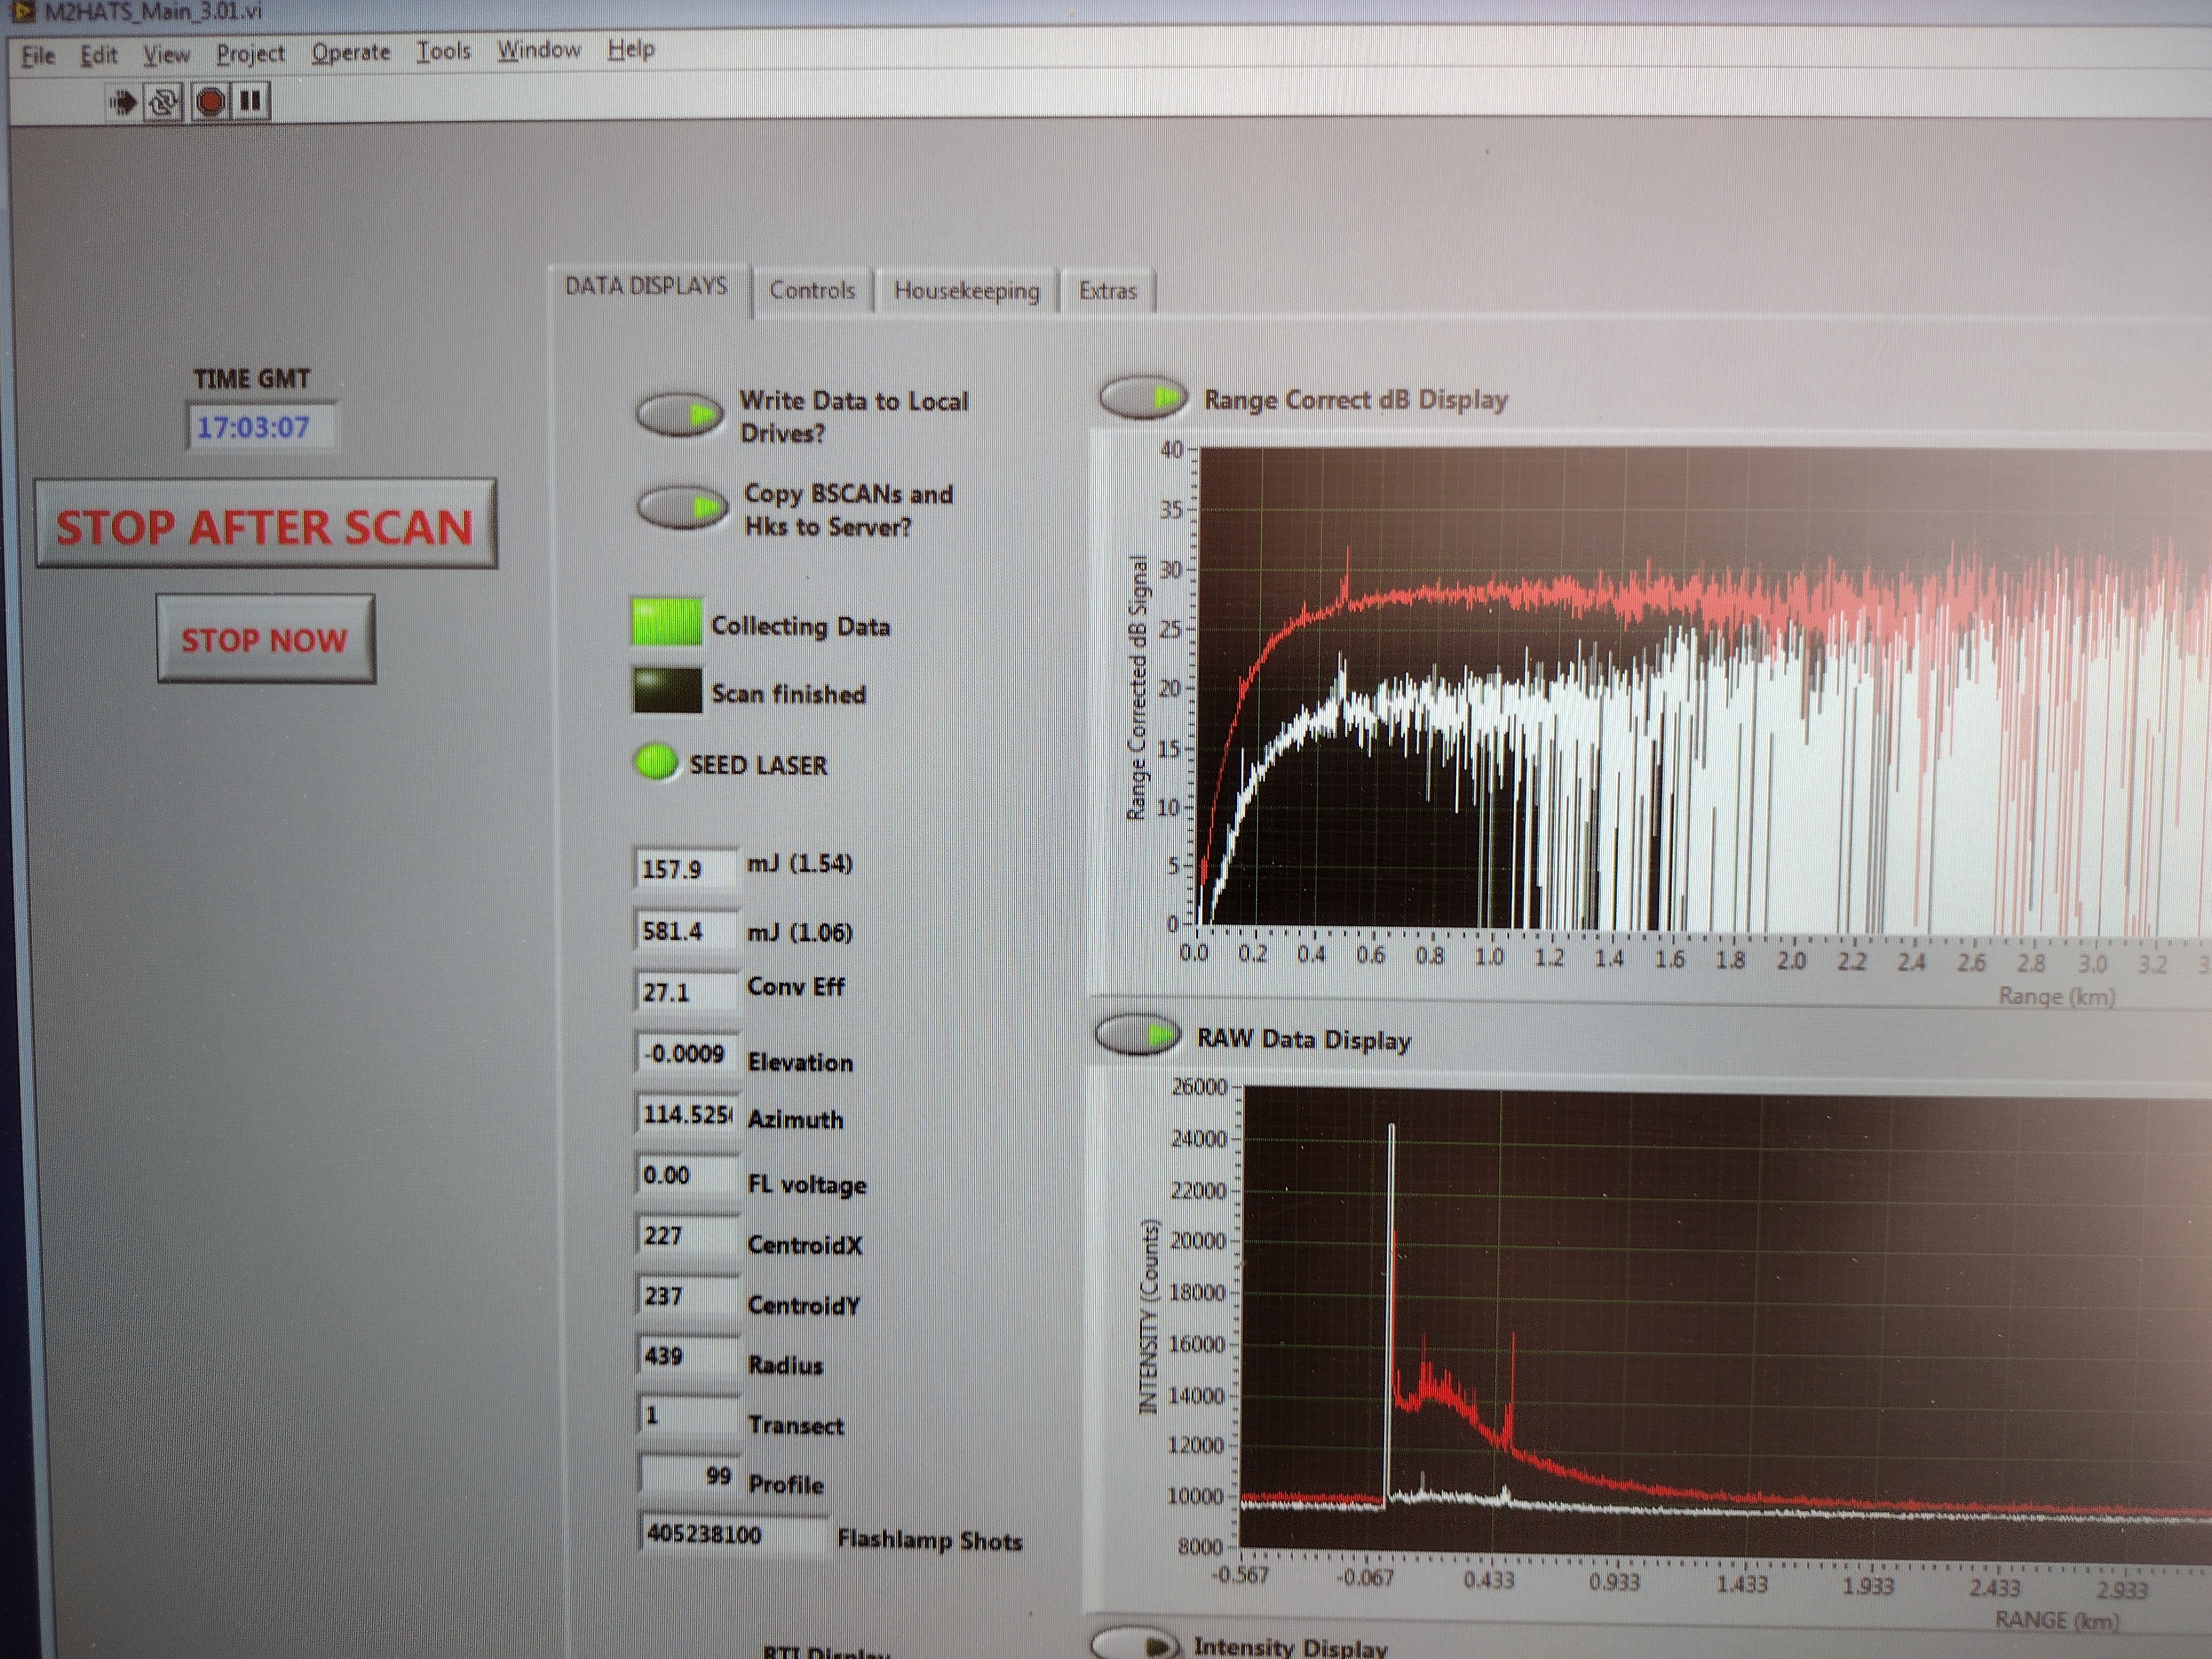Switch to the Controls tab
Screen dimensions: 2212x1659
(x=812, y=290)
